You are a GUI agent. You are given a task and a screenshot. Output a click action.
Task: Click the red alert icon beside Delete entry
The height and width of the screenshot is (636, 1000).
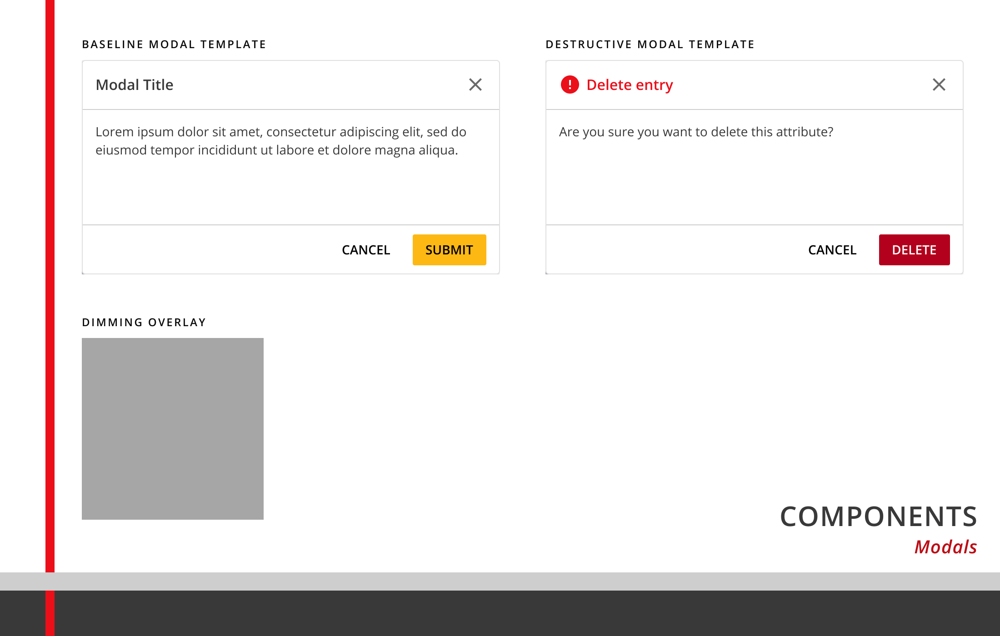[x=570, y=84]
